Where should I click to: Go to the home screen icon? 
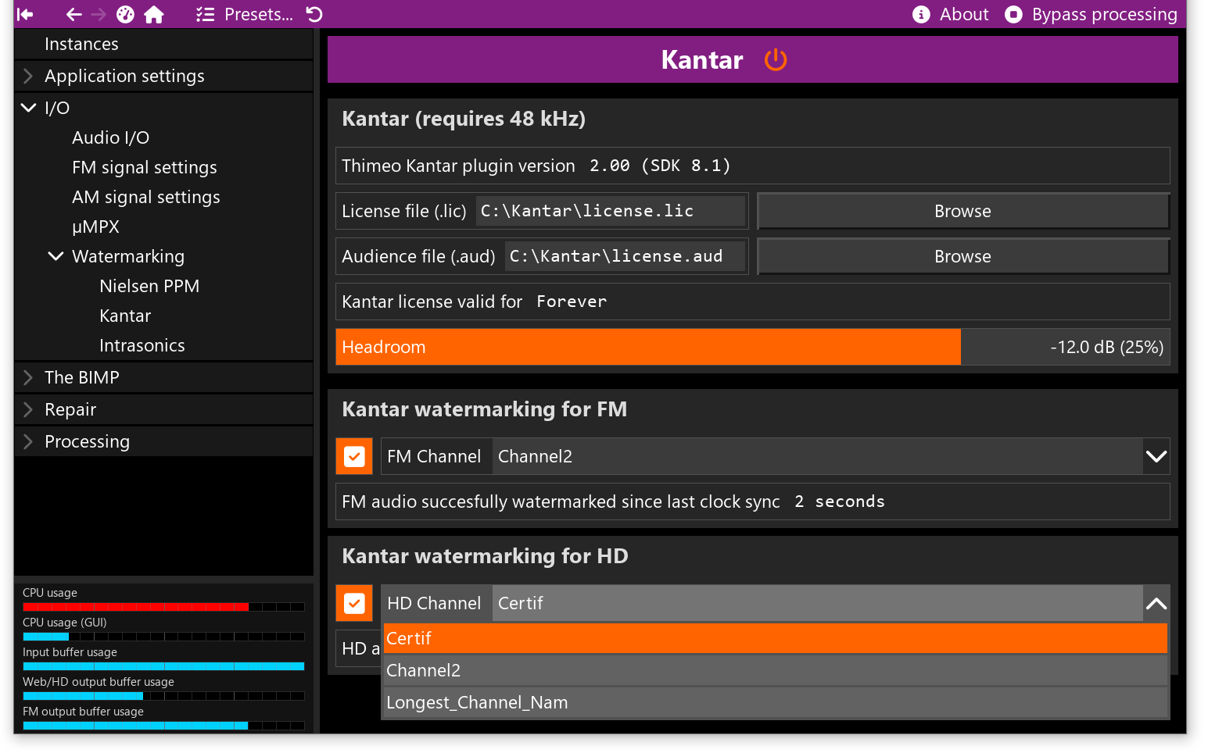[154, 14]
